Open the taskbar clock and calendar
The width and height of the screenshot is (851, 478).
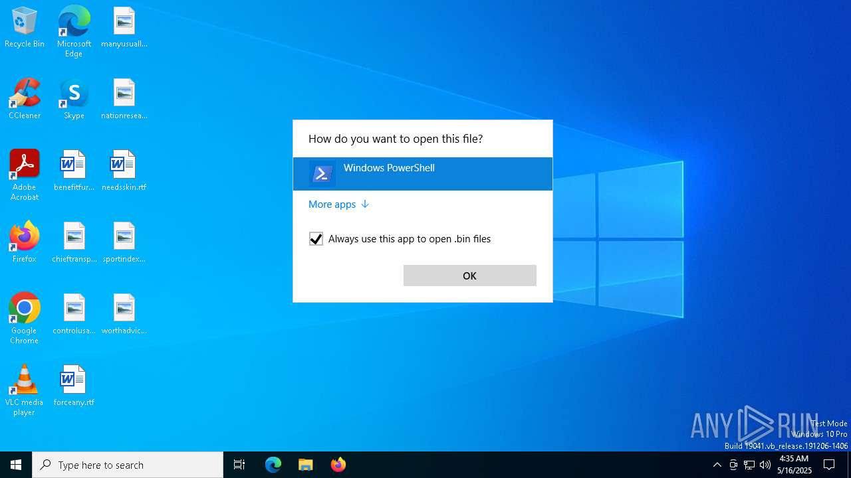[794, 465]
